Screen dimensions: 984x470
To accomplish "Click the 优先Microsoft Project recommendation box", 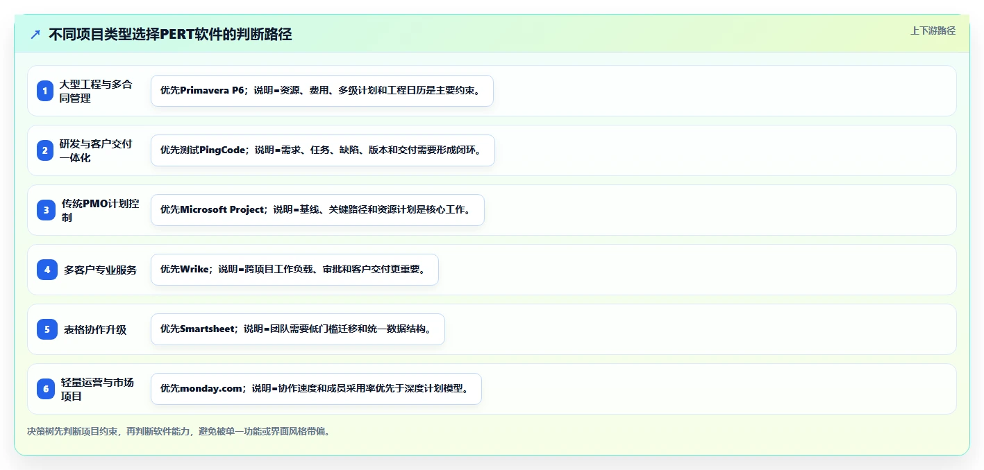I will coord(317,210).
